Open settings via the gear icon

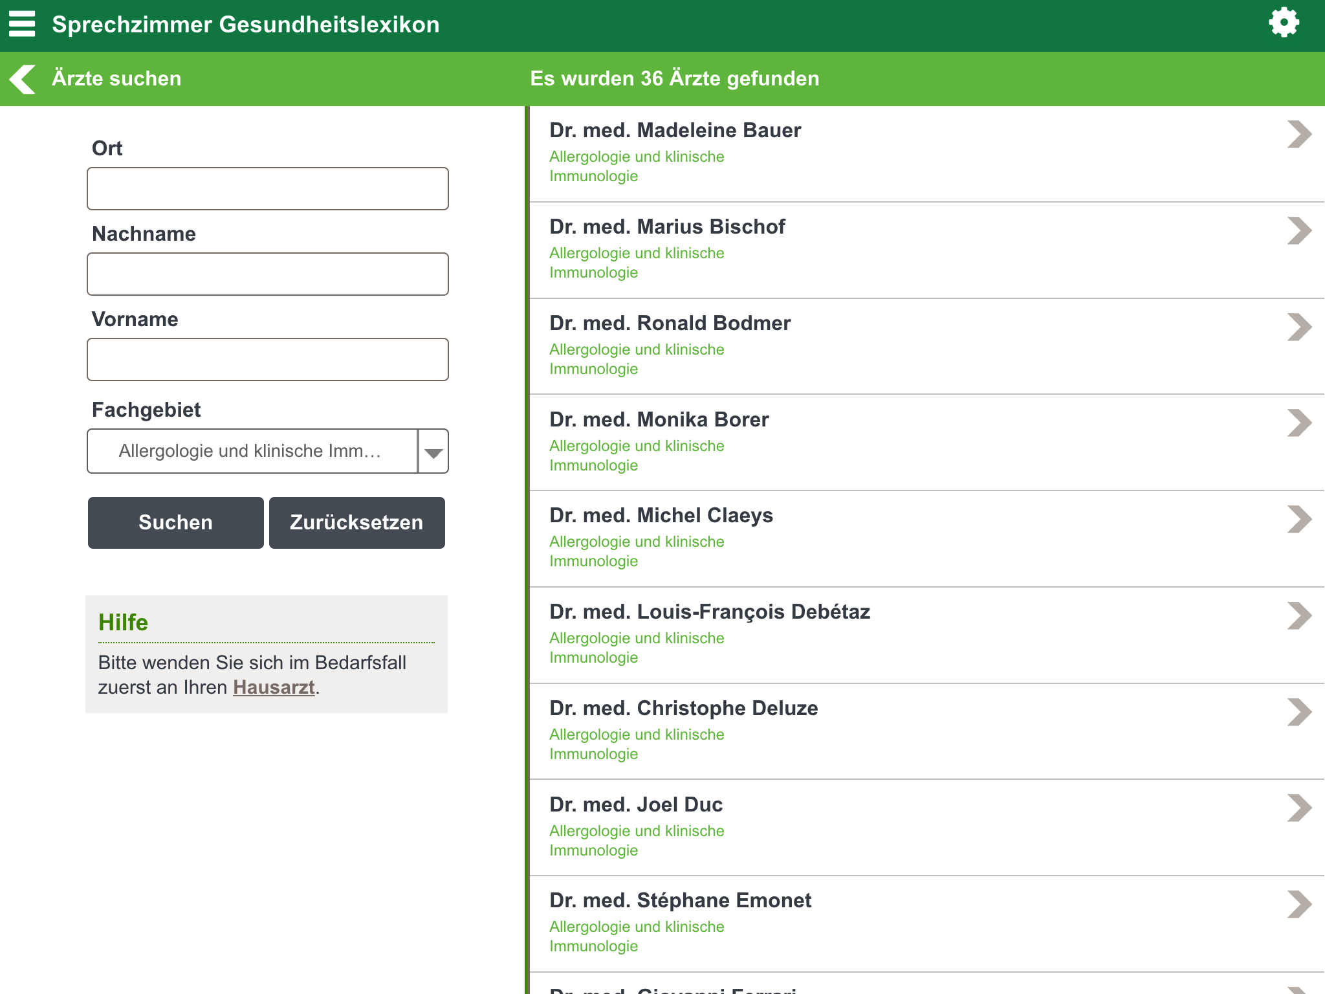coord(1284,23)
